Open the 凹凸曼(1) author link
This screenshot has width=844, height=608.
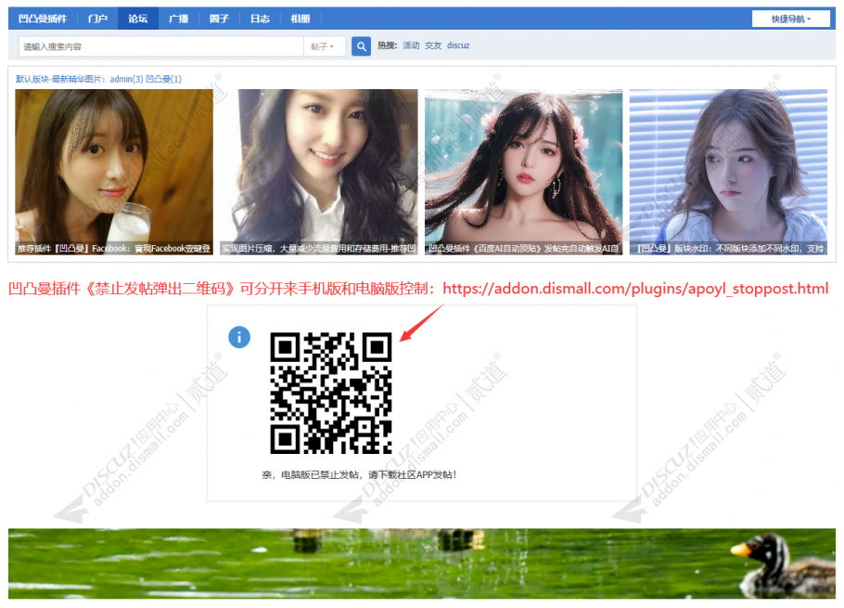pyautogui.click(x=163, y=79)
